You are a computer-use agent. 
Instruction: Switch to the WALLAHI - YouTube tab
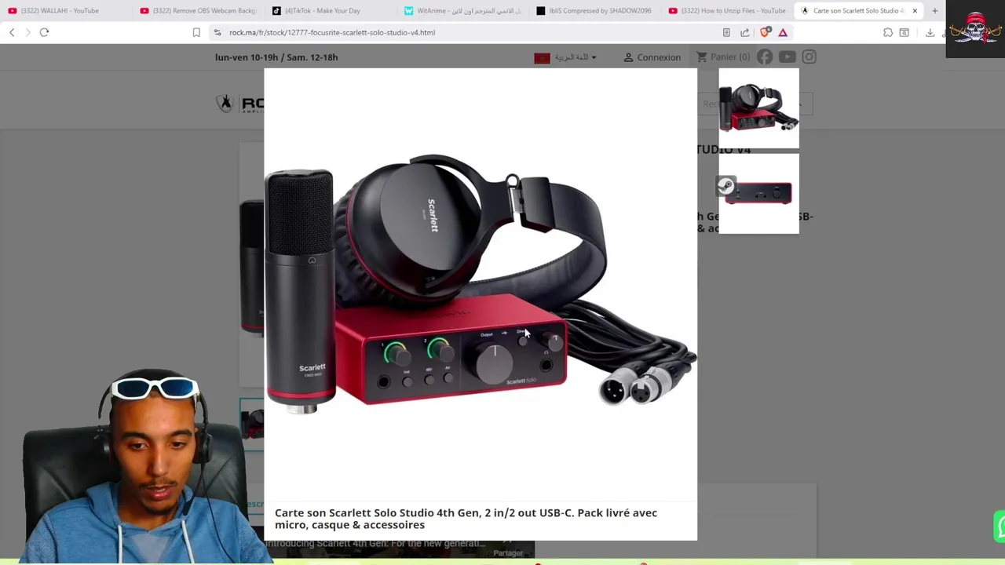coord(60,10)
